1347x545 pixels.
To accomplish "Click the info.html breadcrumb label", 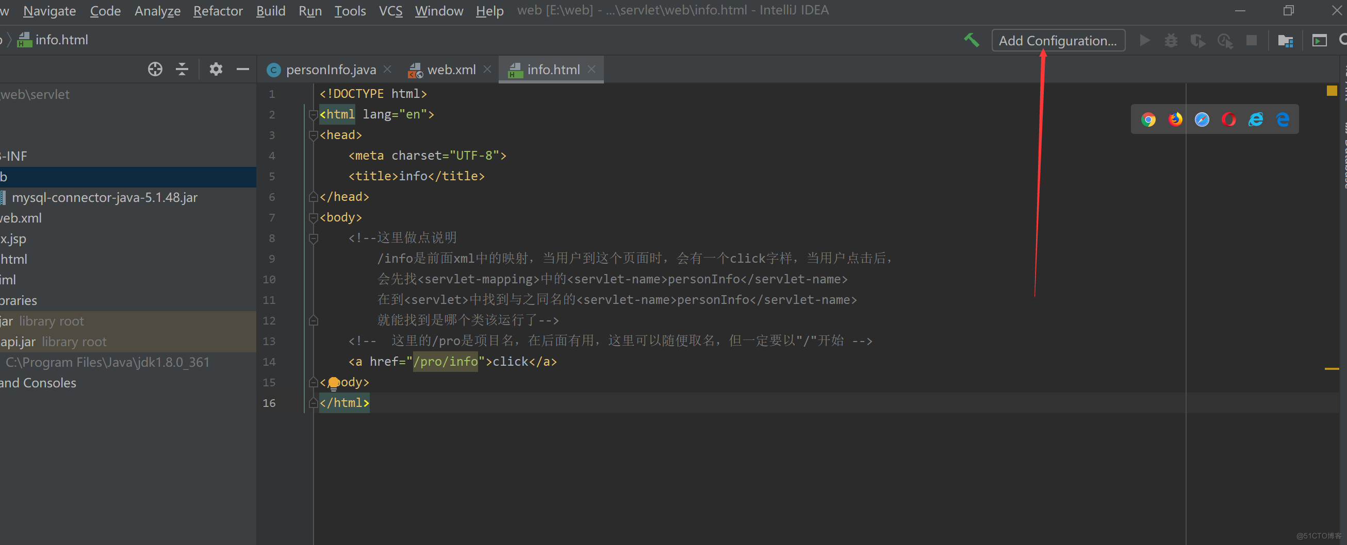I will point(61,40).
